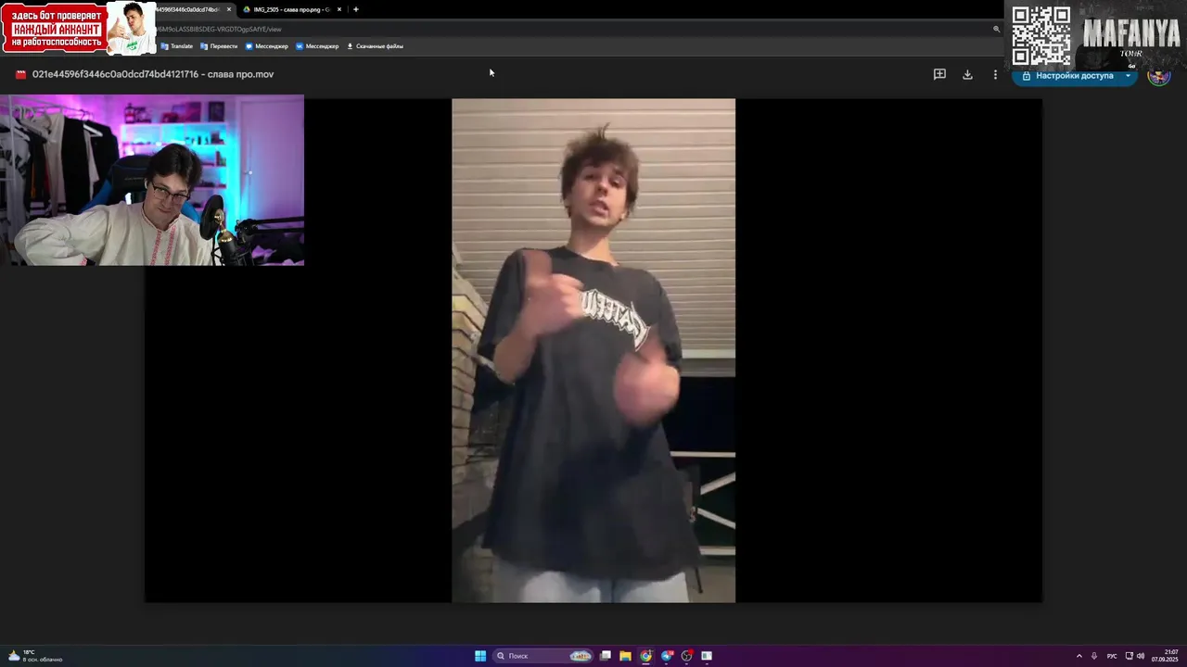Open the Настройки доступа share settings
1187x667 pixels.
(1067, 76)
